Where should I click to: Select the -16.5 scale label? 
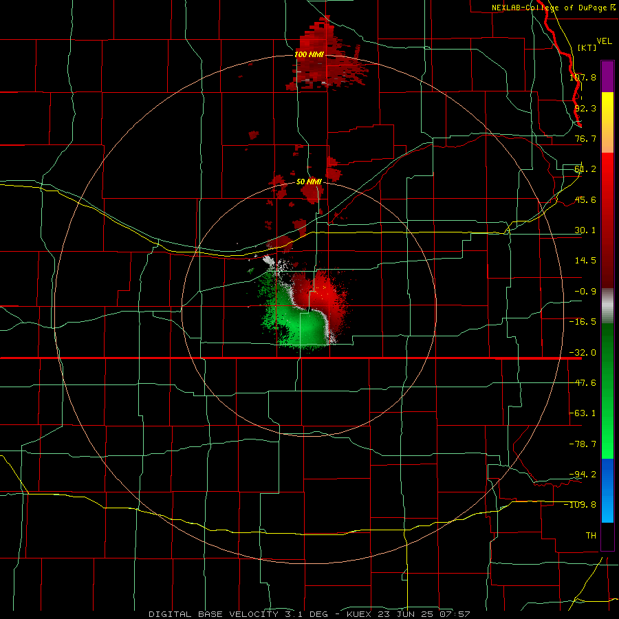click(x=583, y=322)
